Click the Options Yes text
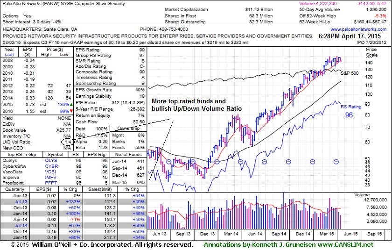 (17, 16)
